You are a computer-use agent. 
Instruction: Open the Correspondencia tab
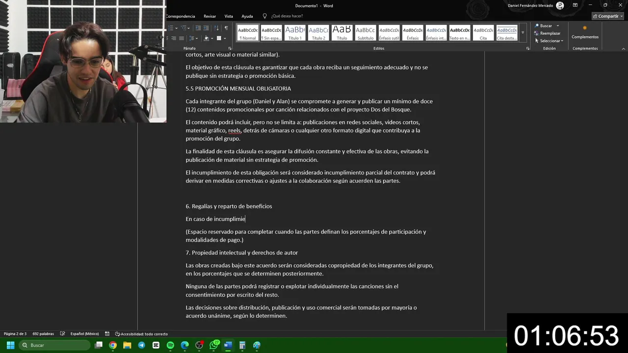[x=180, y=16]
